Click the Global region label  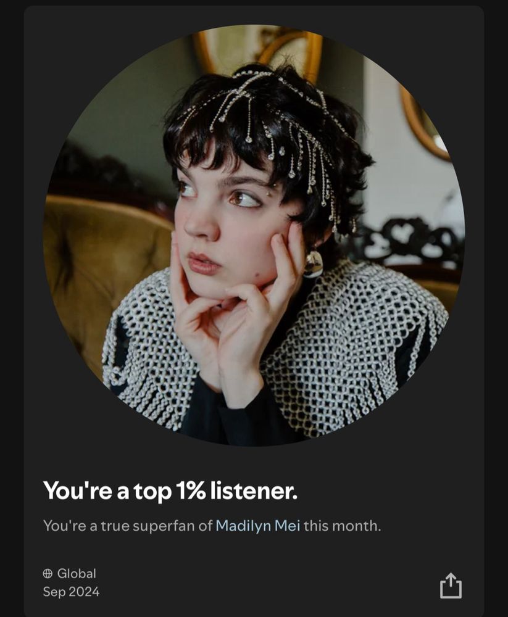click(x=77, y=574)
